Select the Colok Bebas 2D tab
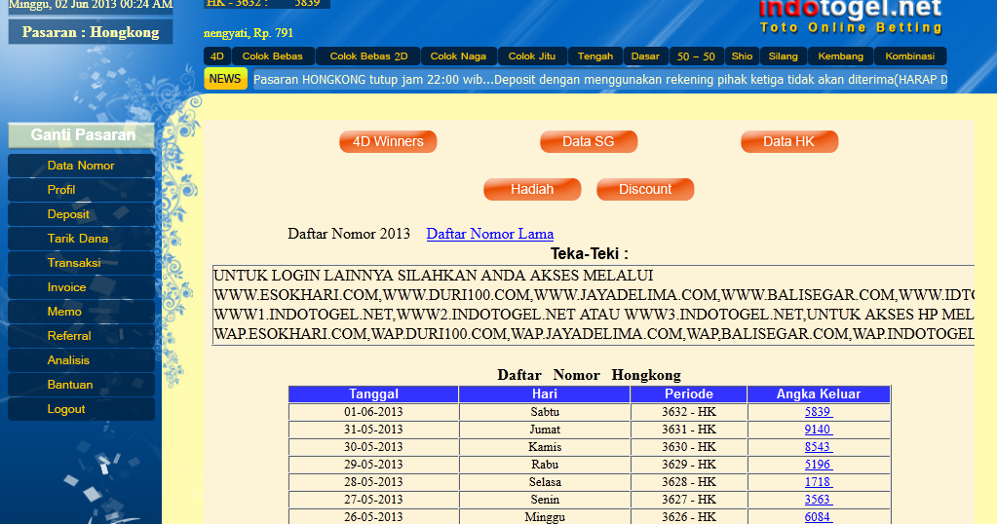 point(368,56)
